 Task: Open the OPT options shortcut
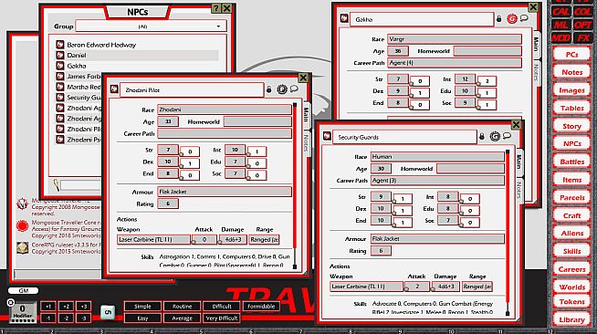tap(582, 26)
